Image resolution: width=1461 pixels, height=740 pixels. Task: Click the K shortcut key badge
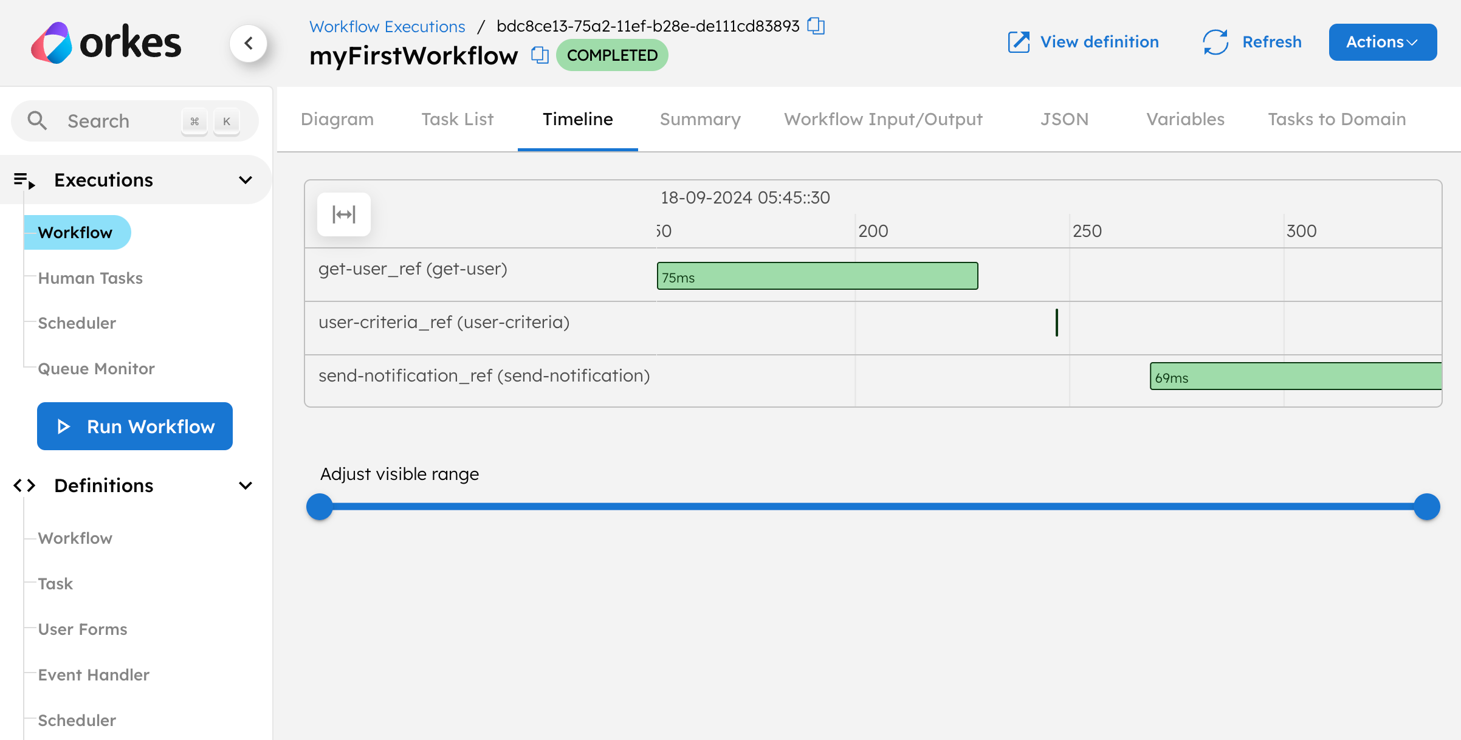pyautogui.click(x=227, y=121)
